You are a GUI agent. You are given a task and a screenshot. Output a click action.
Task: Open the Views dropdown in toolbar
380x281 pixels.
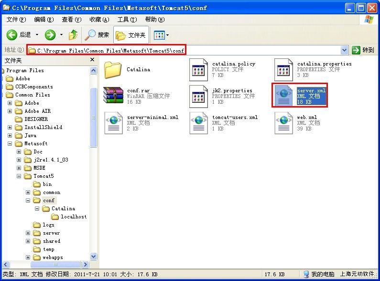coord(162,35)
